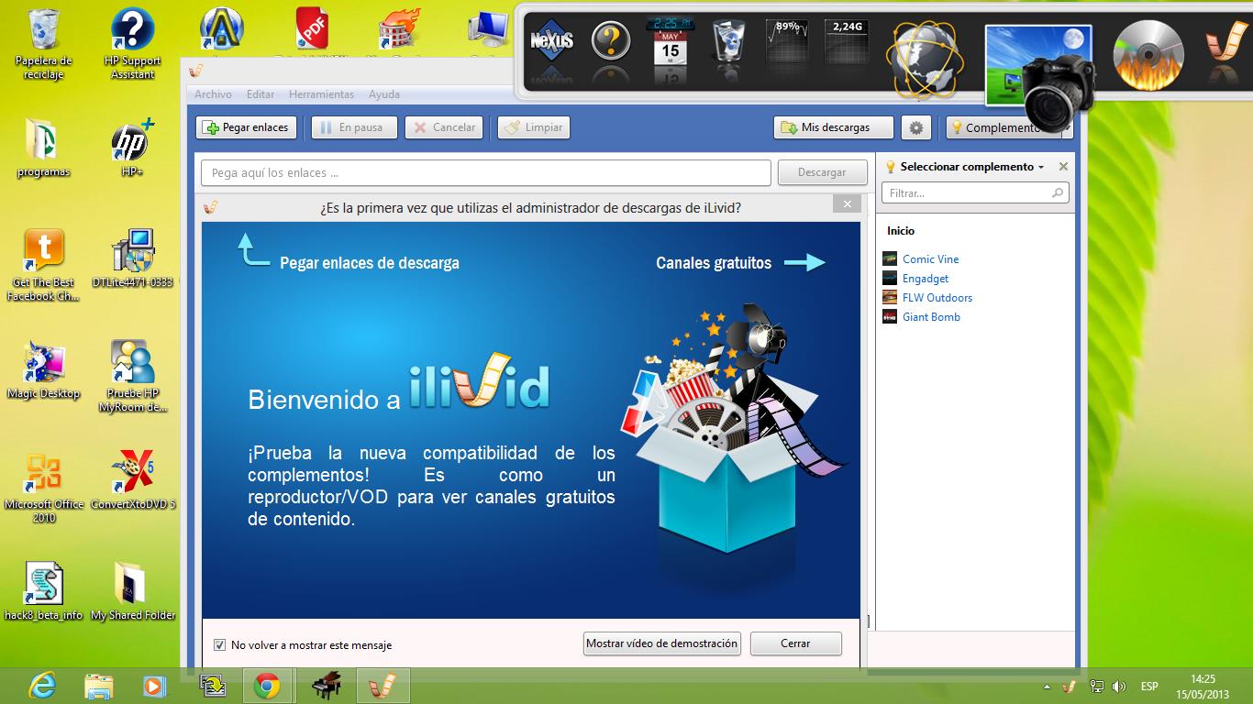Click the En pausa button
This screenshot has width=1253, height=704.
(354, 127)
